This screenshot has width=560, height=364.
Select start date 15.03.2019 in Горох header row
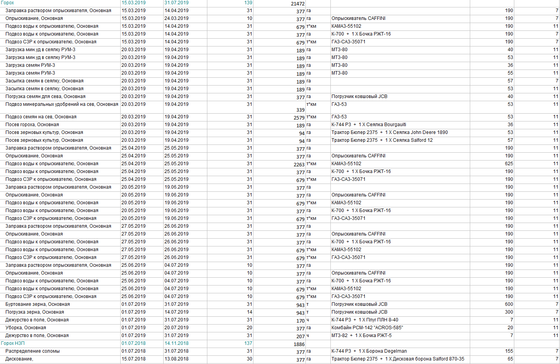134,3
